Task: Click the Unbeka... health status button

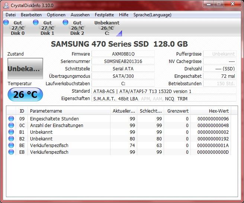Action: pyautogui.click(x=25, y=69)
